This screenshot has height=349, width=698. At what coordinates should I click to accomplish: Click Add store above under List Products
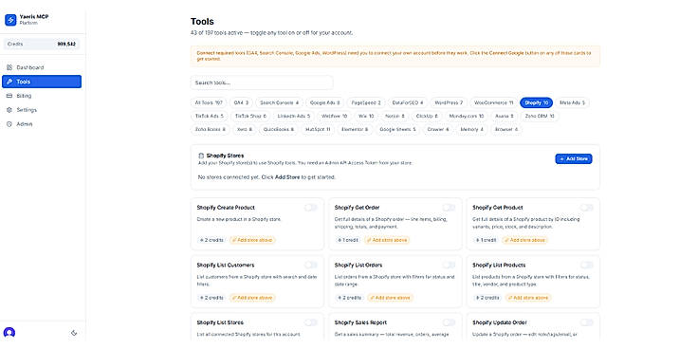point(528,298)
